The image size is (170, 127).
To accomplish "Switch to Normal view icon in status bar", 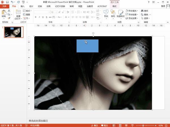I will (x=114, y=126).
